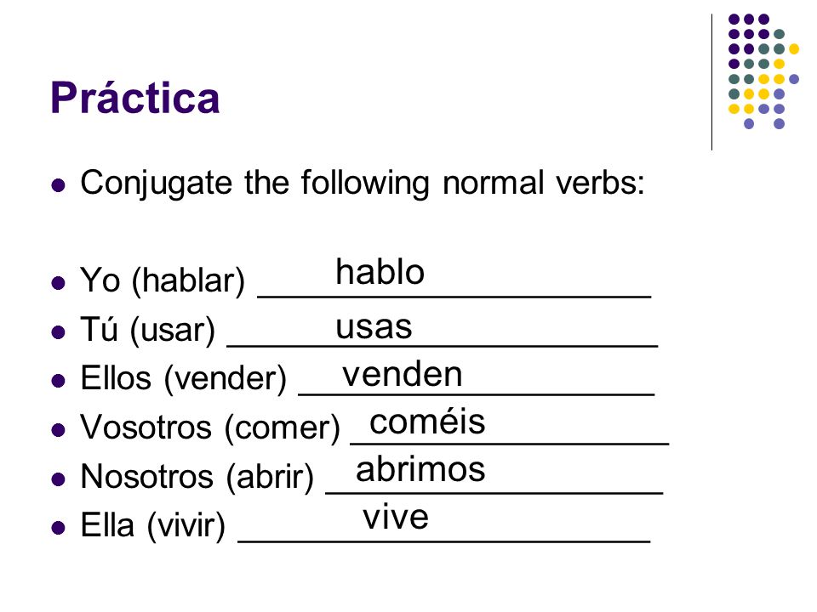
Task: Click the Nosotros (abrir) prompt text
Action: pos(197,477)
